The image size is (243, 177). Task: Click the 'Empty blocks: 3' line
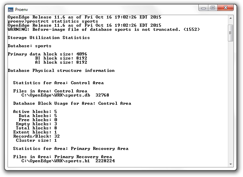36,124
